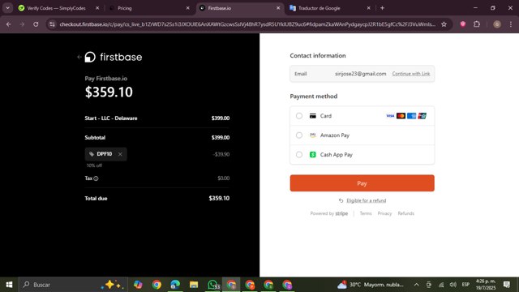The image size is (519, 292).
Task: Open the Windows Start menu
Action: [9, 285]
